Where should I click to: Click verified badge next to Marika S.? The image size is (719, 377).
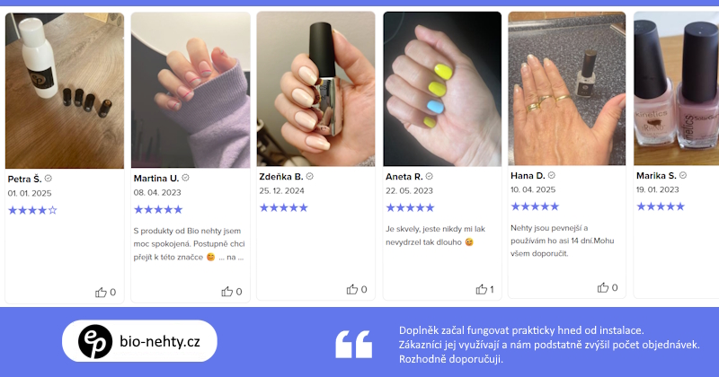[683, 175]
